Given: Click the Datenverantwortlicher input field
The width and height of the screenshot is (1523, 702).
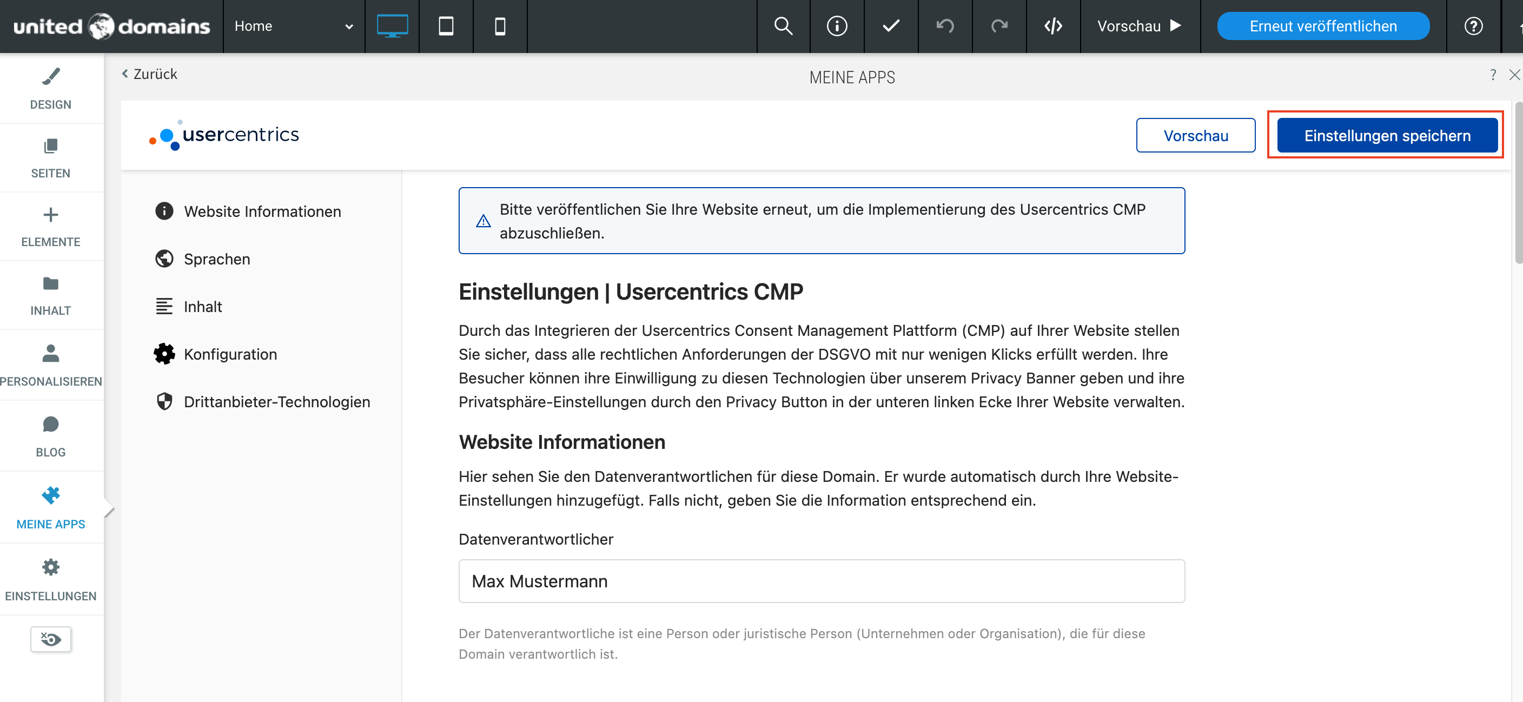Looking at the screenshot, I should coord(821,581).
